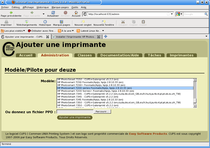Open Débuter avec Firefox bookmark

(42, 31)
